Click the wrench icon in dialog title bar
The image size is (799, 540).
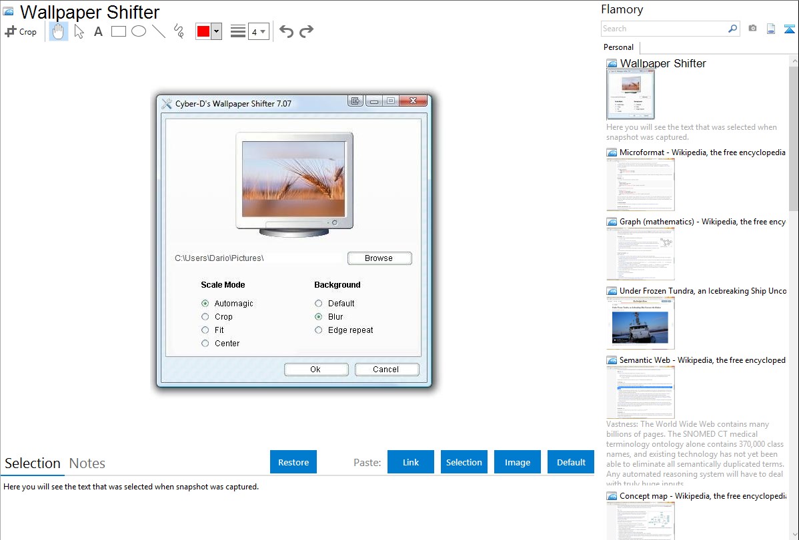tap(167, 104)
